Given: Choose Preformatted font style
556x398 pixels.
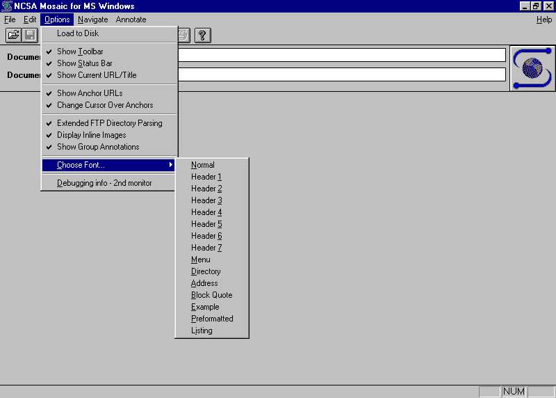Looking at the screenshot, I should tap(212, 319).
